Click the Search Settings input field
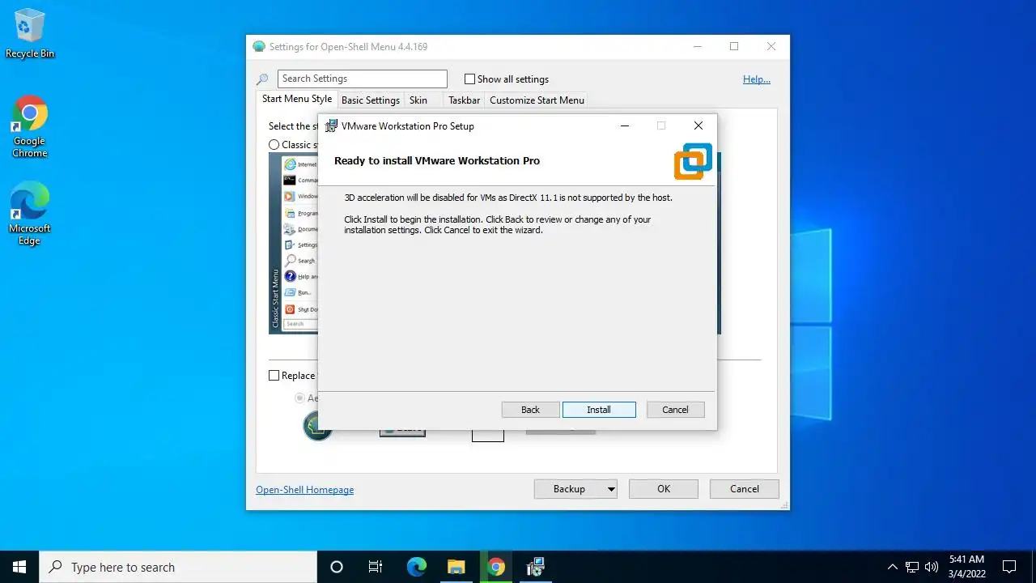 tap(363, 79)
